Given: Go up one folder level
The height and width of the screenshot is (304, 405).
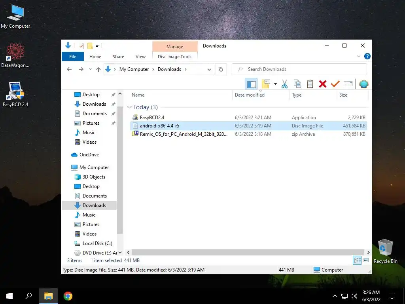Looking at the screenshot, I should pyautogui.click(x=98, y=69).
